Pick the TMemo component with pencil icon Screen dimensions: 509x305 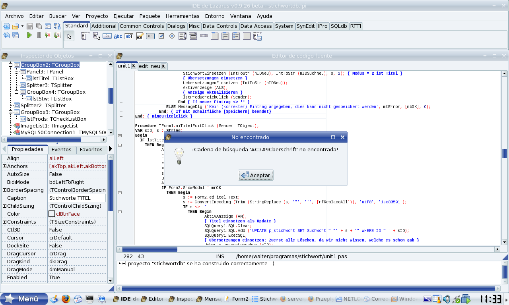[140, 36]
